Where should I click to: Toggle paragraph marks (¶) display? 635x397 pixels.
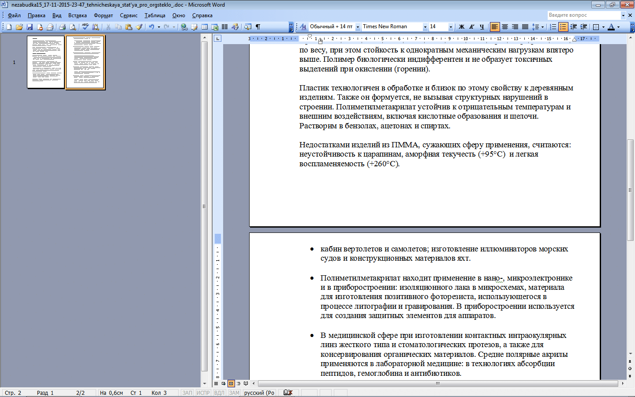point(258,27)
